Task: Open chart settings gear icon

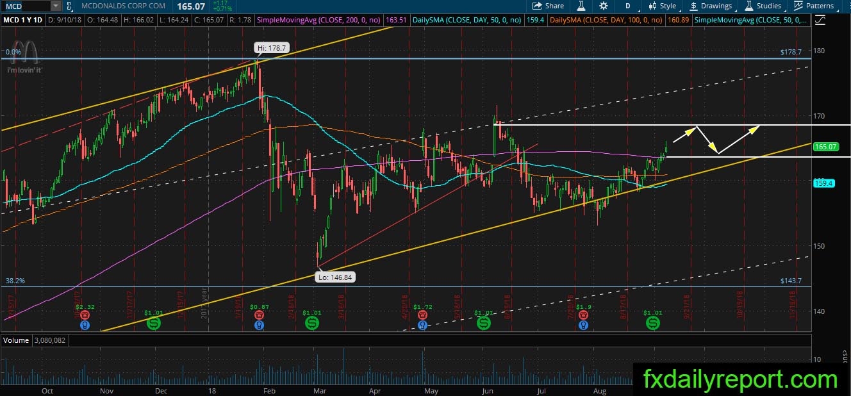Action: click(604, 6)
